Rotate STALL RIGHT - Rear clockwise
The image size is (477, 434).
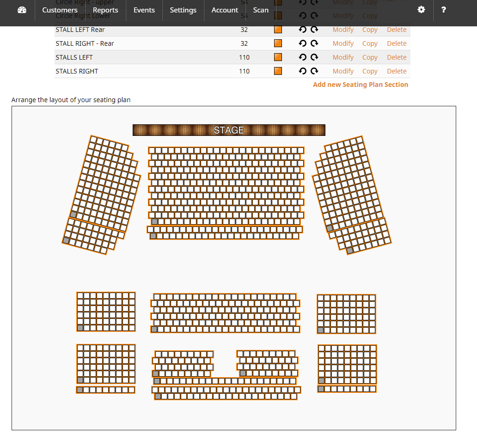[x=314, y=43]
